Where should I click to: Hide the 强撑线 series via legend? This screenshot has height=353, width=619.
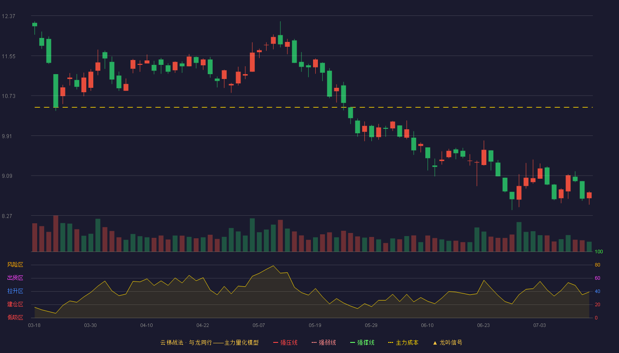pos(363,342)
